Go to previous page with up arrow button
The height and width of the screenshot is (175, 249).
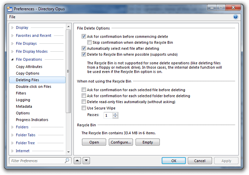point(77,161)
